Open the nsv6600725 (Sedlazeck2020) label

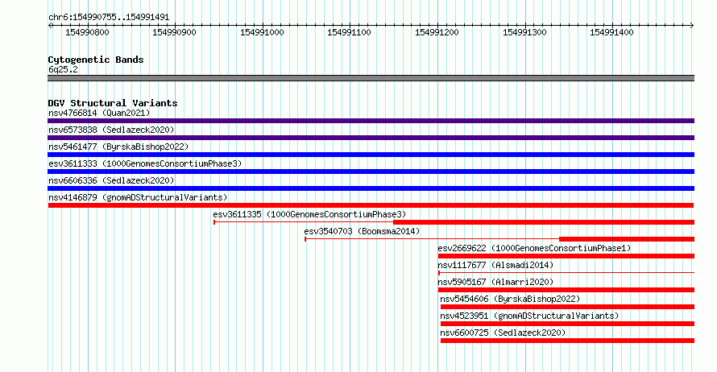tap(503, 333)
